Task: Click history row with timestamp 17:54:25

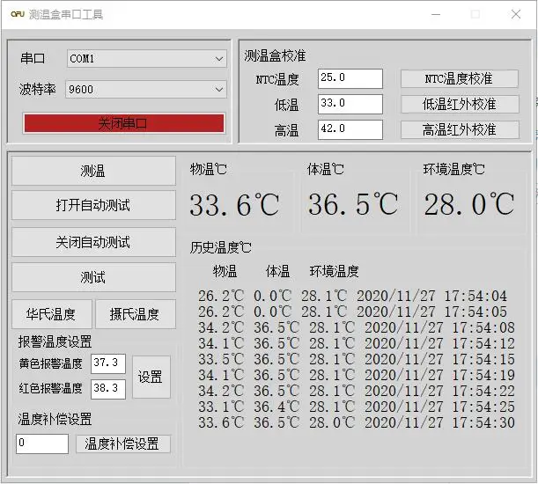Action: coord(357,407)
